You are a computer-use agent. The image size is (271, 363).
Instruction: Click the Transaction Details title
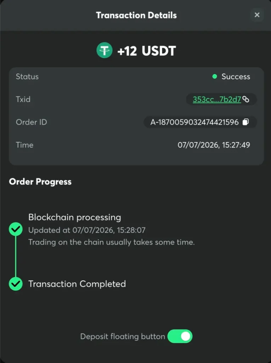(x=136, y=15)
